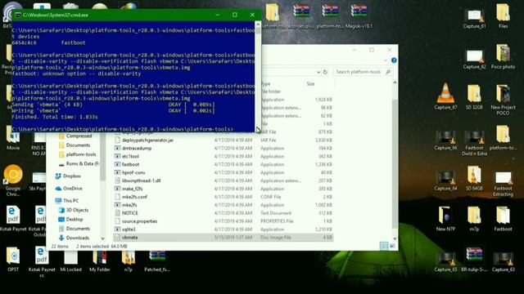Open the rn7p folder on desktop
The width and height of the screenshot is (524, 294).
point(474,219)
